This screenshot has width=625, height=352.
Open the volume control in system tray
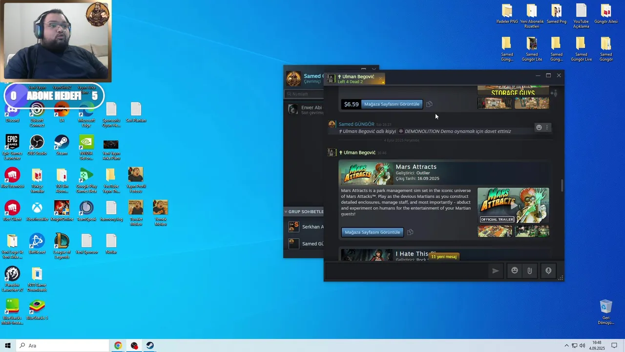(583, 346)
